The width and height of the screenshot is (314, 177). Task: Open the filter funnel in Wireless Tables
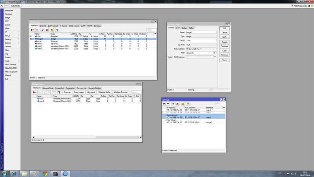pyautogui.click(x=59, y=92)
